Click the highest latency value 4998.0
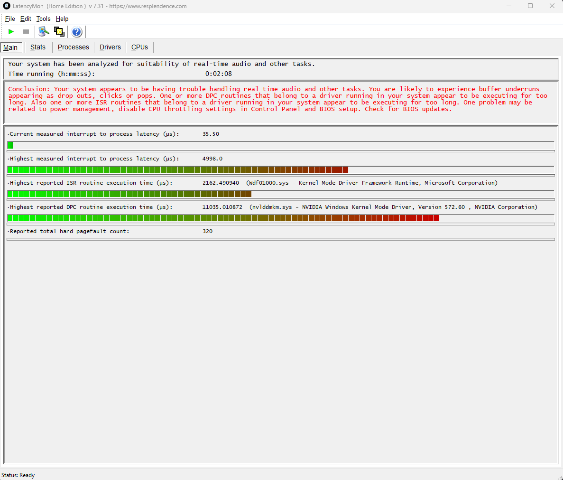Screen dimensions: 563x480 [x=212, y=159]
